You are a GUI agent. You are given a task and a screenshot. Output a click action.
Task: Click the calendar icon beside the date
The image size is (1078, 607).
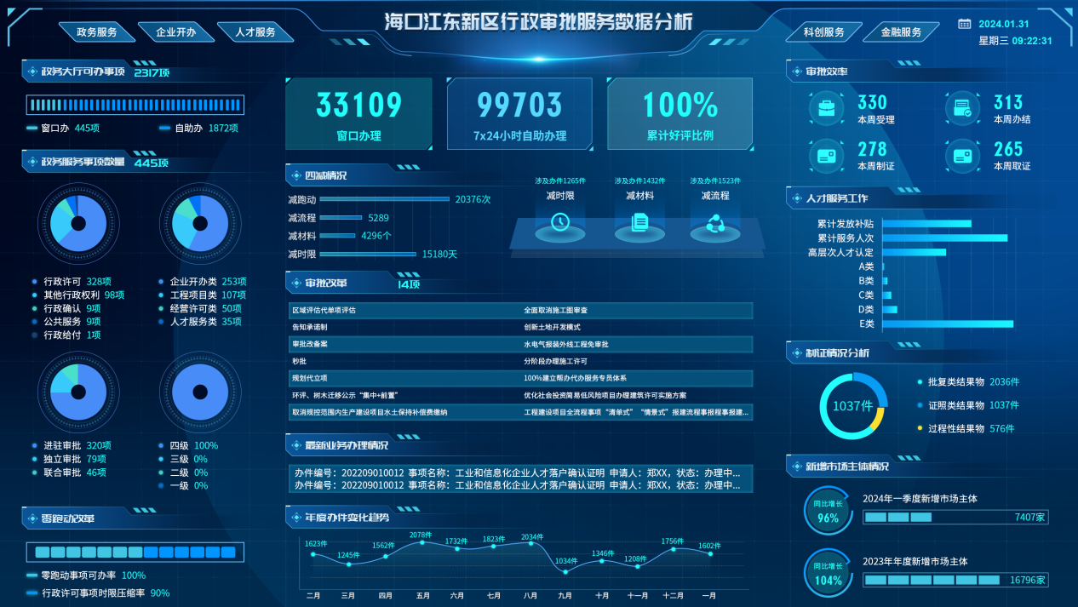point(964,24)
